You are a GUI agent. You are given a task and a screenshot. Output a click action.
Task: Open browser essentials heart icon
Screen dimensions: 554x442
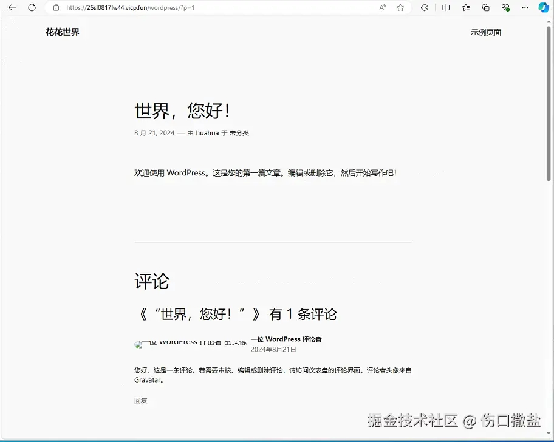tap(505, 7)
